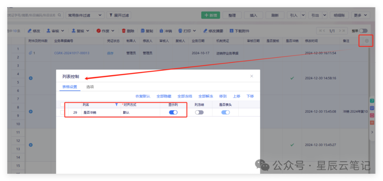Open the 默认 alignment cell for 是否冲销
Screen dimensions: 383x181
[x=140, y=112]
